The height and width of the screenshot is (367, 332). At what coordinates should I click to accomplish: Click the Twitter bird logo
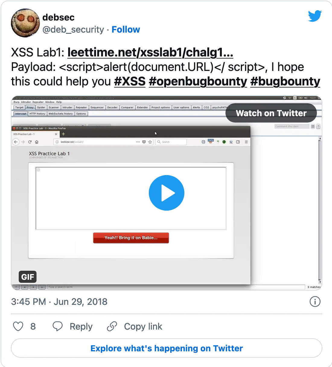[315, 16]
